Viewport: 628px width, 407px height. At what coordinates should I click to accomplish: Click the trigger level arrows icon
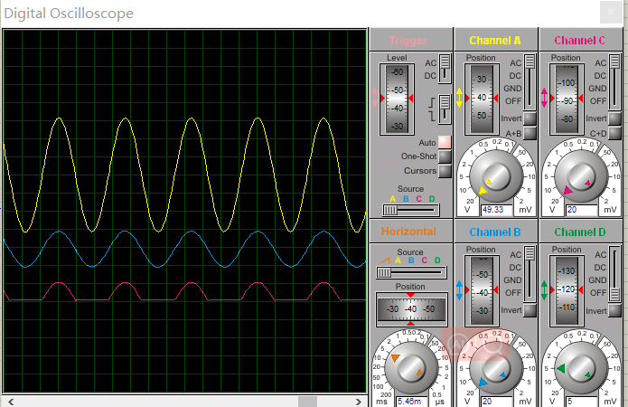click(x=374, y=98)
